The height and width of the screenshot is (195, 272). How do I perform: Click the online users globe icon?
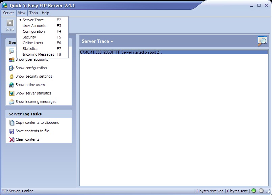click(11, 85)
